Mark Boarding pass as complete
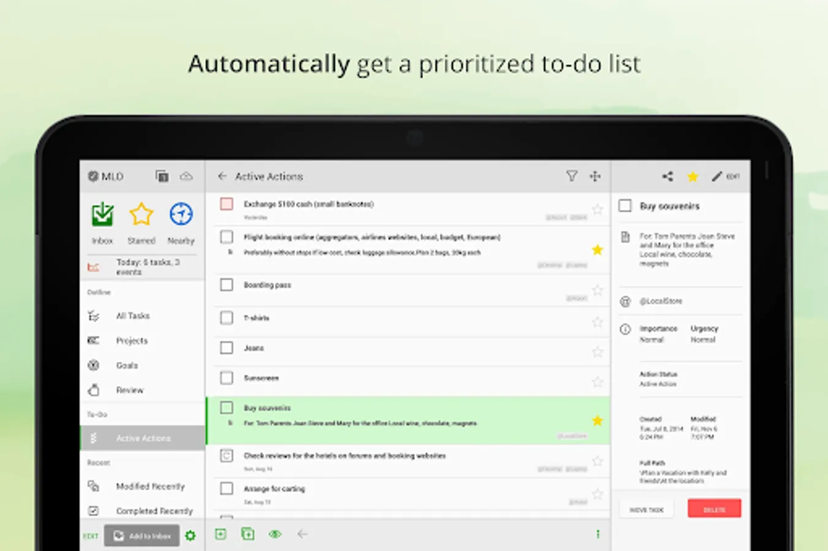 [227, 285]
